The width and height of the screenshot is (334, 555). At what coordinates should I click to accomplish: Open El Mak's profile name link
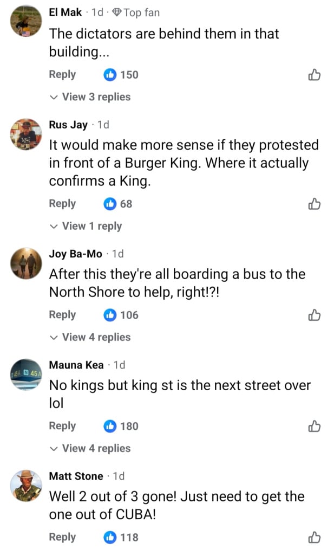[x=65, y=12]
